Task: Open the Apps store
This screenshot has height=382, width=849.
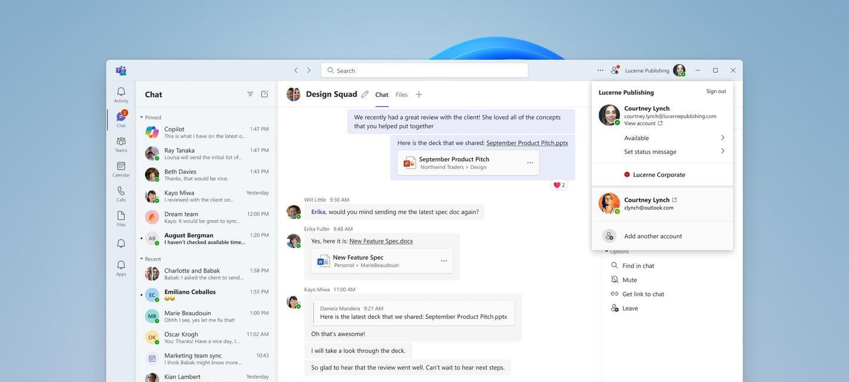Action: (x=121, y=269)
